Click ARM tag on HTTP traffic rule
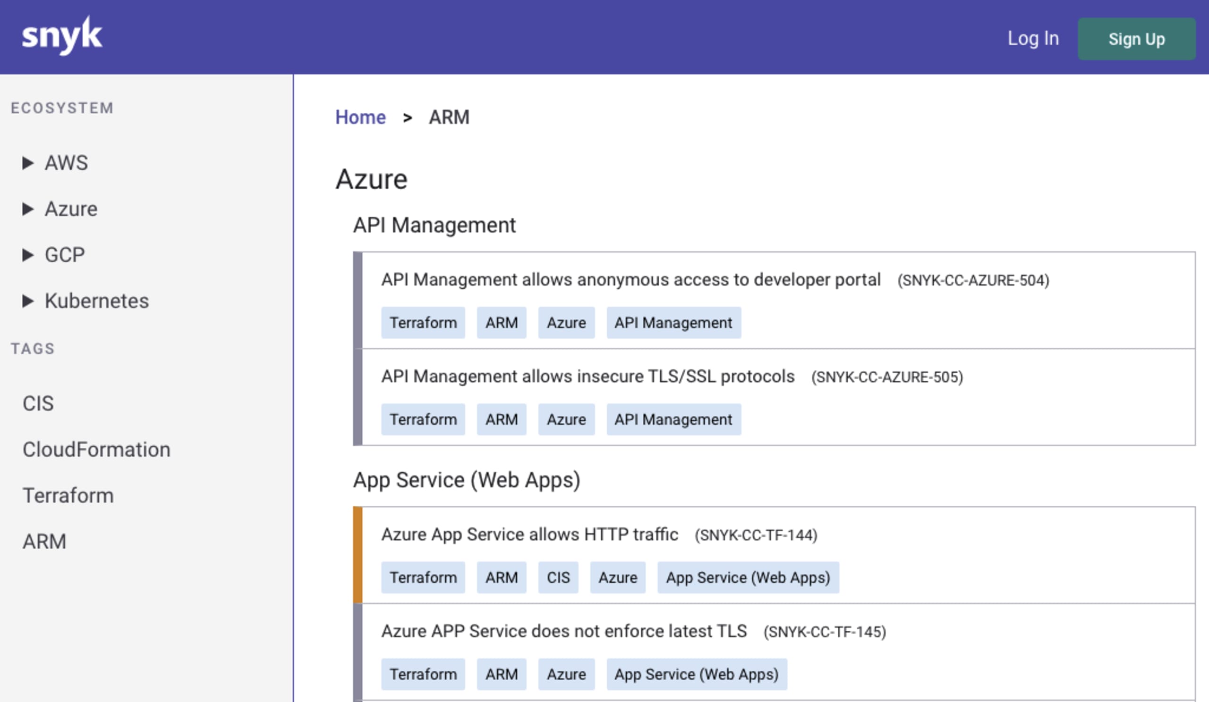 click(502, 578)
